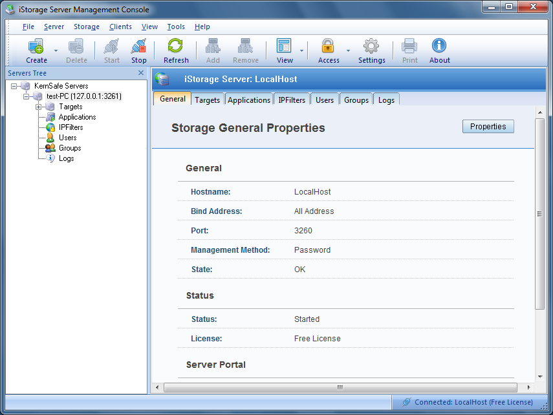Click the vertical scrollbar thumb
The width and height of the screenshot is (553, 415).
[x=539, y=214]
